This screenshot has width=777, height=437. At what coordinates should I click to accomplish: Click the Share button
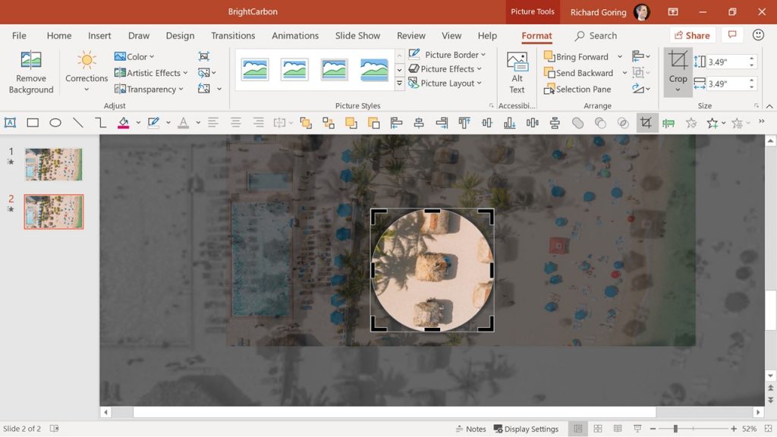click(x=691, y=35)
